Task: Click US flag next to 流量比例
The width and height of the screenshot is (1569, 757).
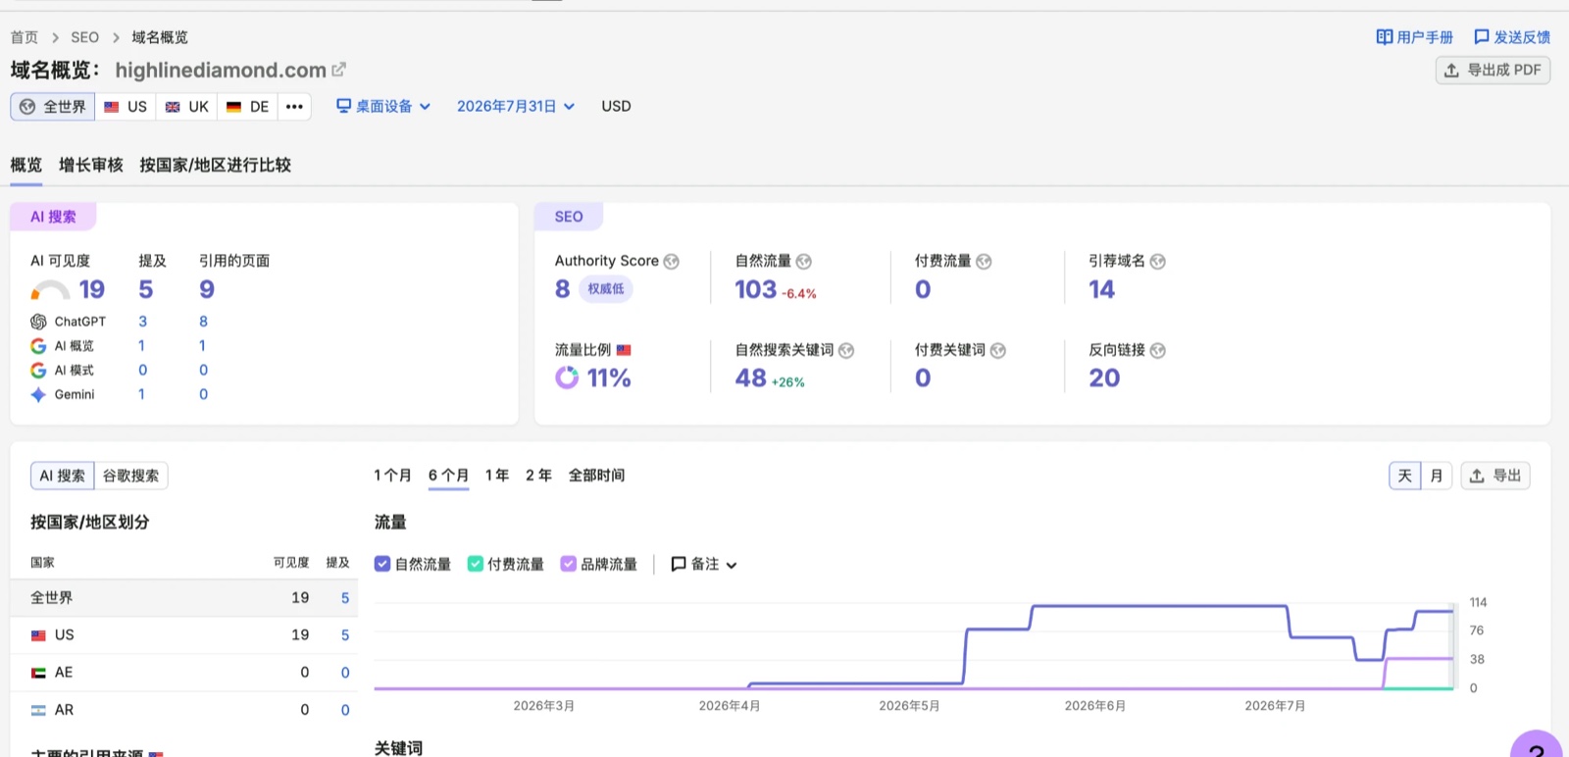Action: [x=624, y=350]
